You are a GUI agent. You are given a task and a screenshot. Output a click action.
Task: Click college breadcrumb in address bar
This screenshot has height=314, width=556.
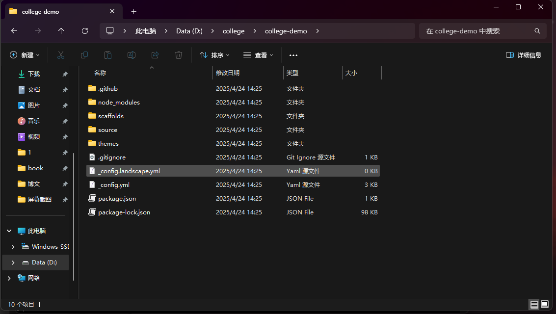coord(234,31)
